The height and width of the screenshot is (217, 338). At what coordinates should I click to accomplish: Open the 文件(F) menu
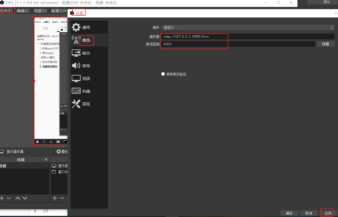click(6, 11)
